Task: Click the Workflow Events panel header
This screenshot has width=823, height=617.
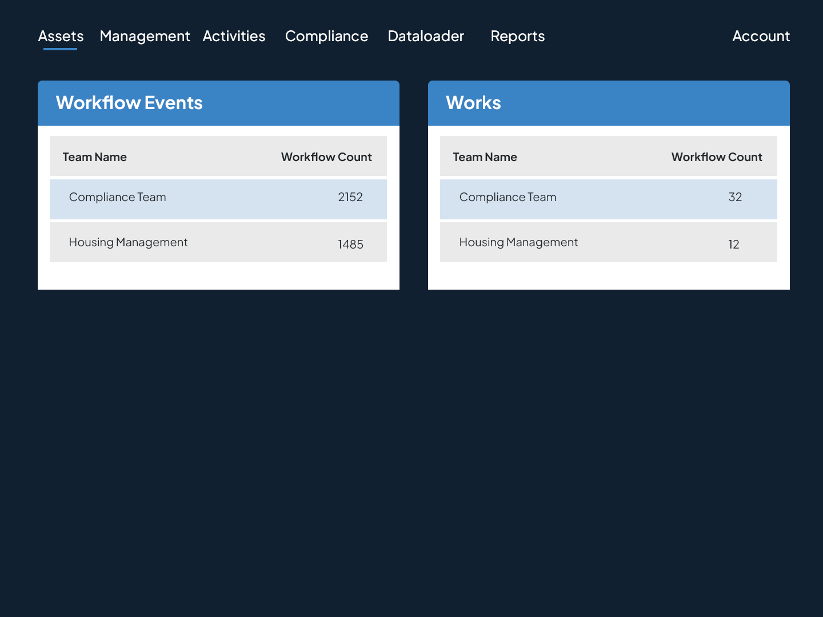Action: click(x=218, y=103)
